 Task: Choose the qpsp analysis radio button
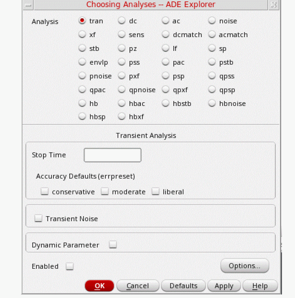tap(211, 89)
